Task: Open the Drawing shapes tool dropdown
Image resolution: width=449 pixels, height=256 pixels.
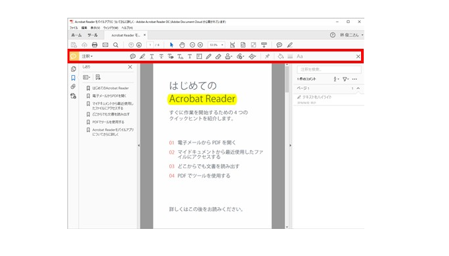Action: 253,56
